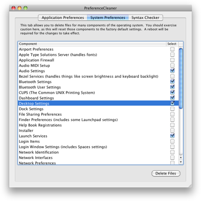Check the Finder Preferences checkbox
The width and height of the screenshot is (201, 201).
[x=172, y=120]
